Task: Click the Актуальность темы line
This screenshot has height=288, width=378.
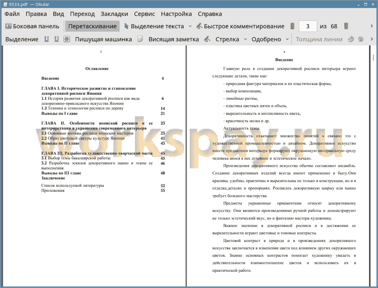Action: pyautogui.click(x=242, y=128)
